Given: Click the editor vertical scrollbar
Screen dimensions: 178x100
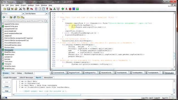Looking at the screenshot, I should point(174,40).
